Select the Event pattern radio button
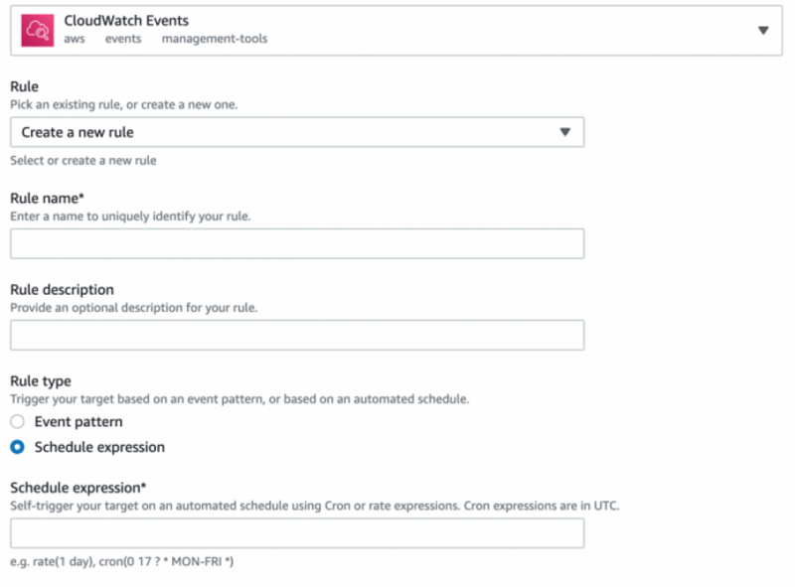Screen dimensions: 795x587 [x=17, y=422]
